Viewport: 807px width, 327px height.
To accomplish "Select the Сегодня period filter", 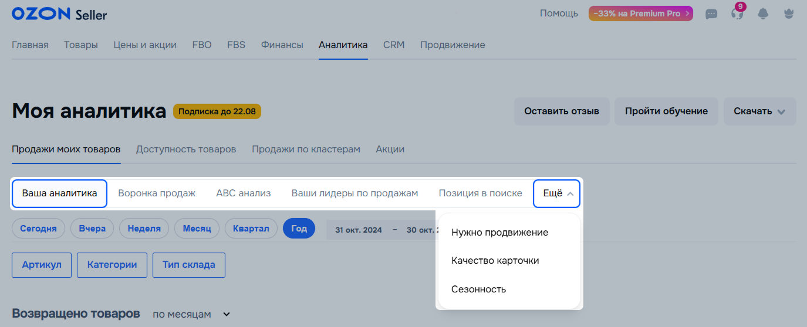I will [38, 229].
